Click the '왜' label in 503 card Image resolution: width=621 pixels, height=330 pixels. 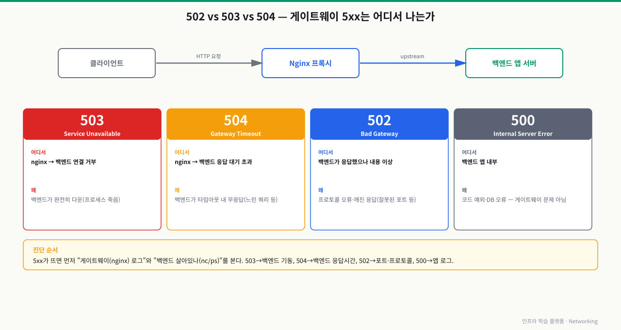33,190
